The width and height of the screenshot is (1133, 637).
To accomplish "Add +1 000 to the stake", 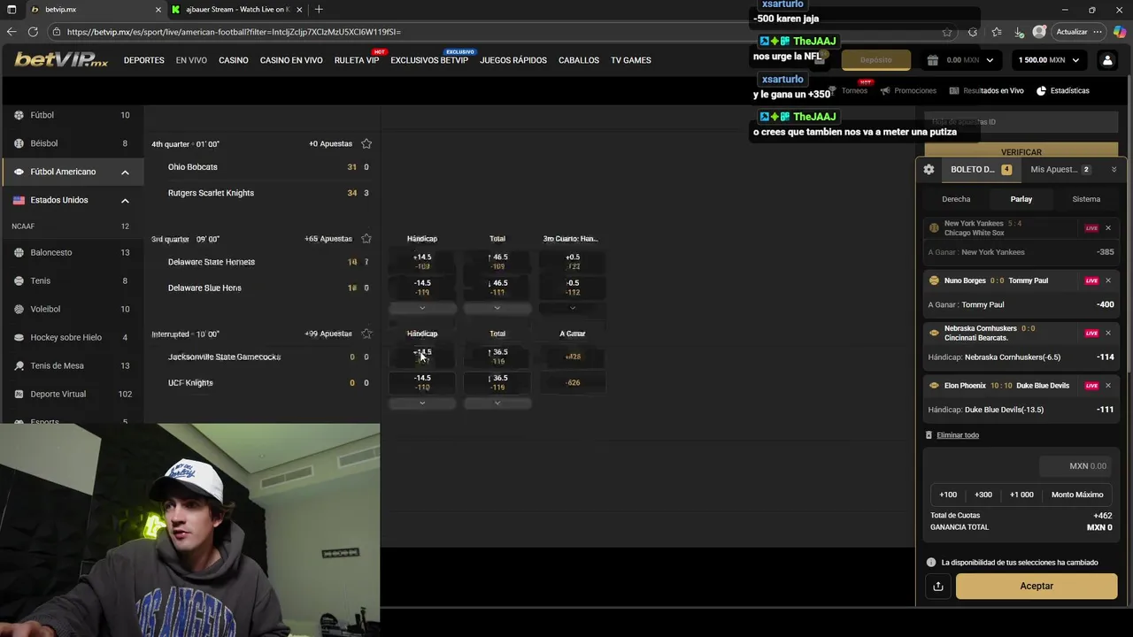I will tap(1021, 495).
